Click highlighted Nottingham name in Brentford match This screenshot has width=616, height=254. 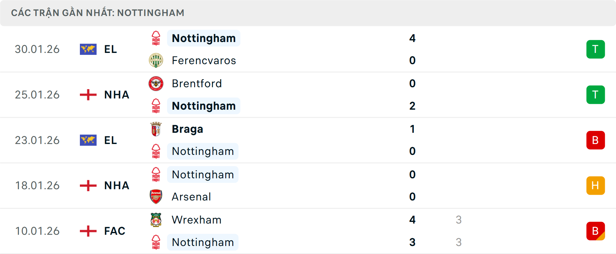pos(204,106)
